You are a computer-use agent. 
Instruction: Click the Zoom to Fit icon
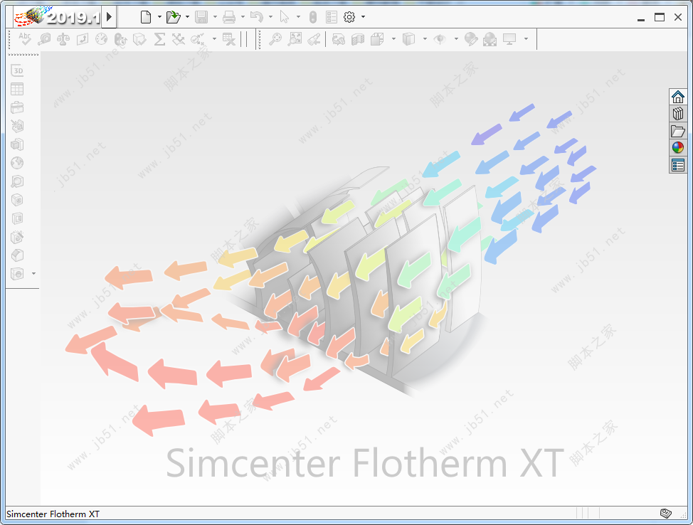point(295,39)
